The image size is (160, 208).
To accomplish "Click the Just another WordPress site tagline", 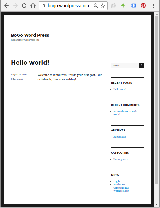I will 25,40.
